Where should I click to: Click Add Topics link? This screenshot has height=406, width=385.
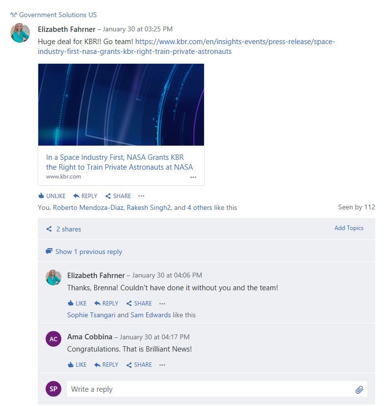(x=349, y=228)
